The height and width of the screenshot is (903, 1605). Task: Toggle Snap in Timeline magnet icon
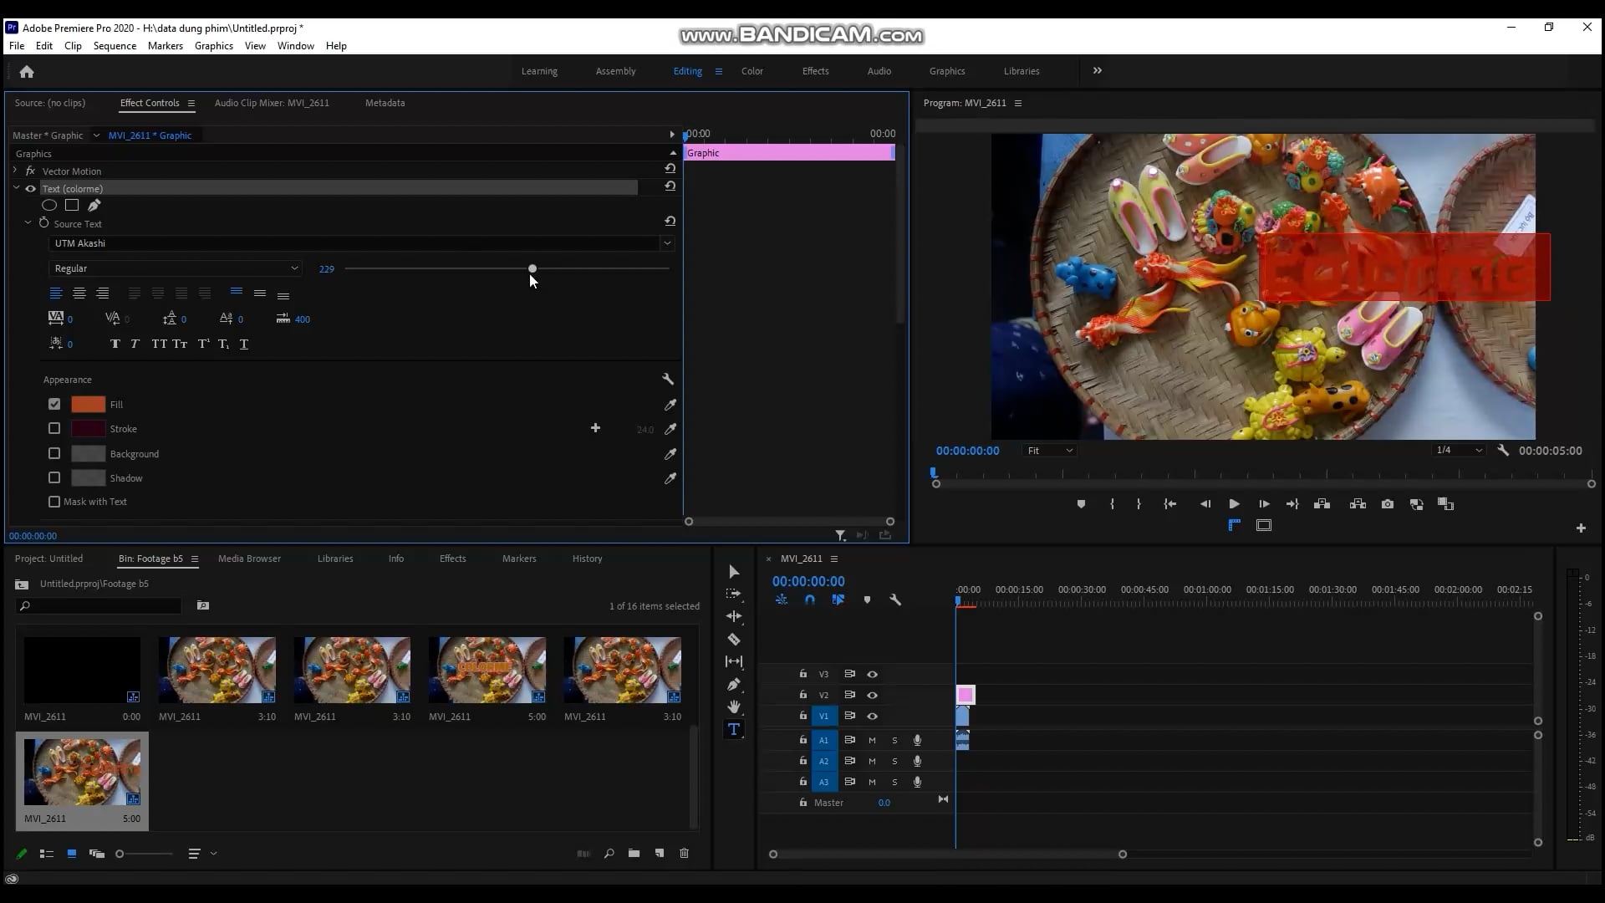pos(809,600)
